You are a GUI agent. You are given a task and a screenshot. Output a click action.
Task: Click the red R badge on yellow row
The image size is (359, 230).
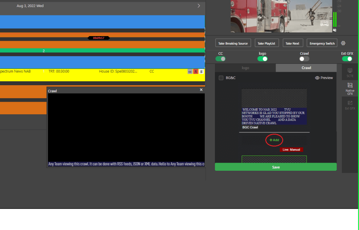(196, 72)
